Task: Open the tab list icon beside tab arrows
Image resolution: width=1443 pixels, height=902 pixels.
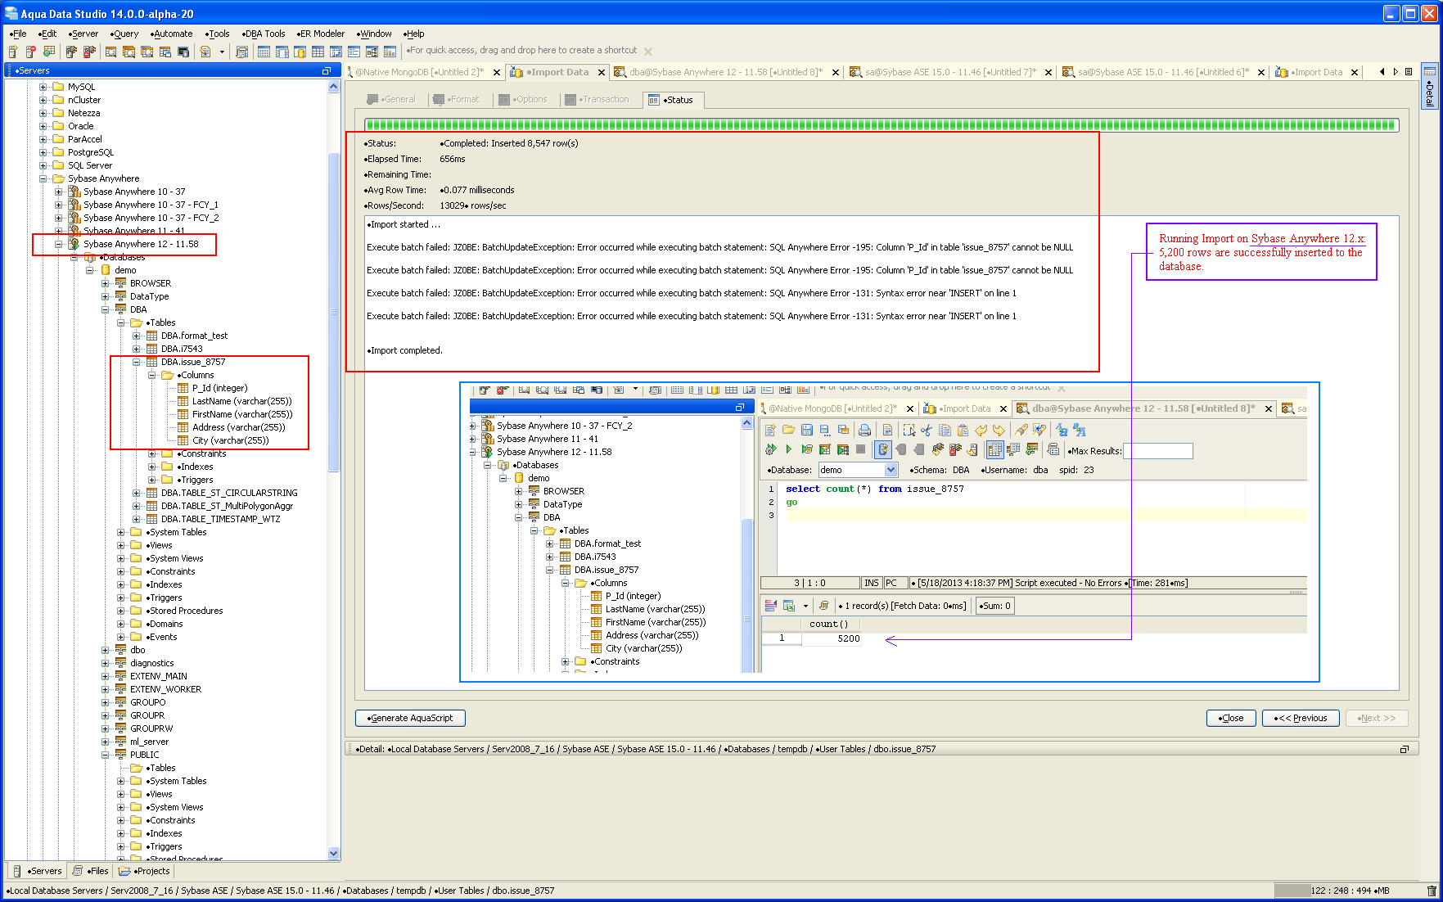Action: pyautogui.click(x=1409, y=72)
